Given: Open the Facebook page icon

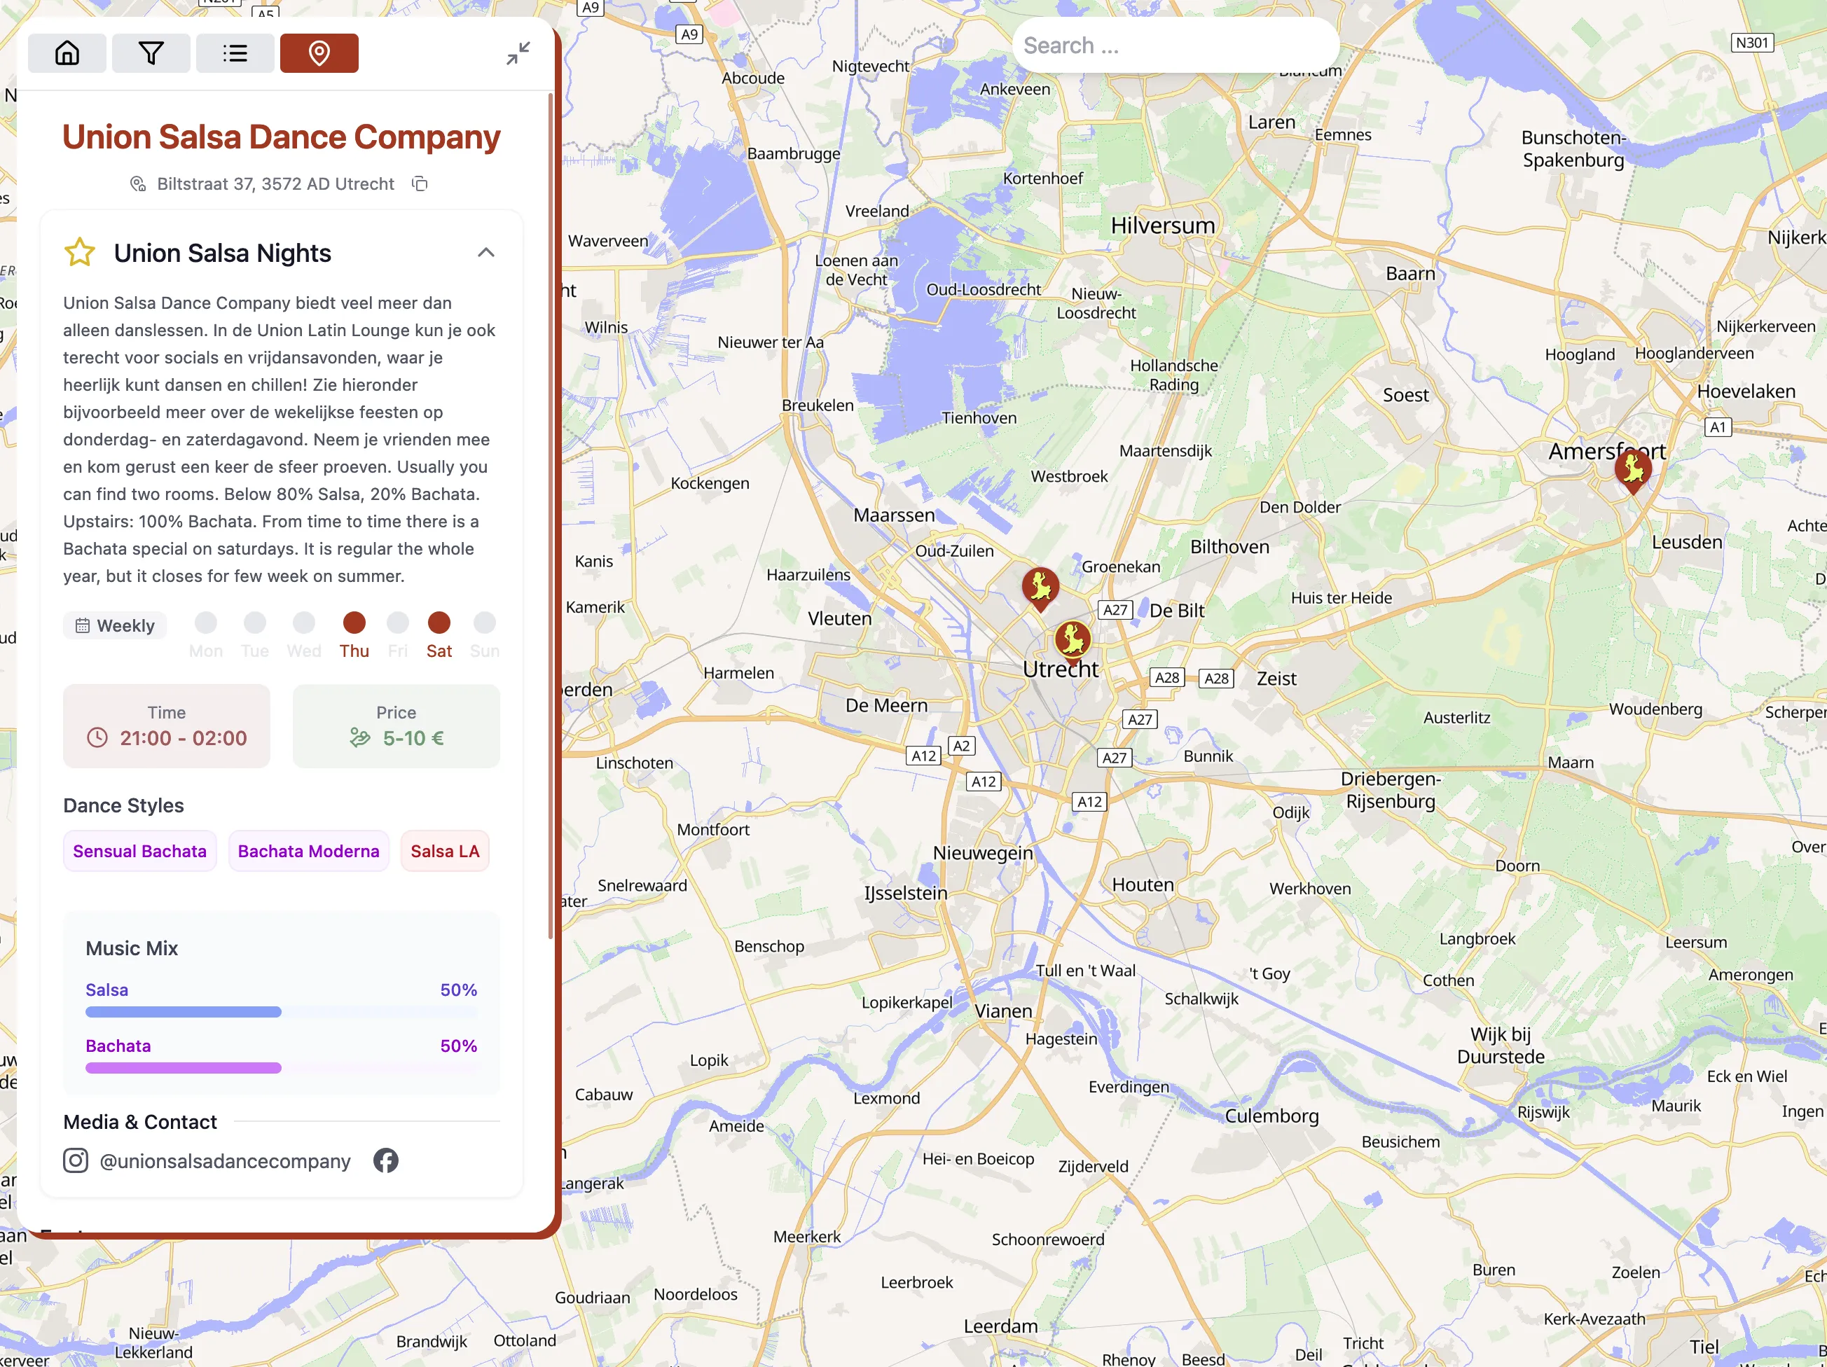Looking at the screenshot, I should tap(386, 1160).
